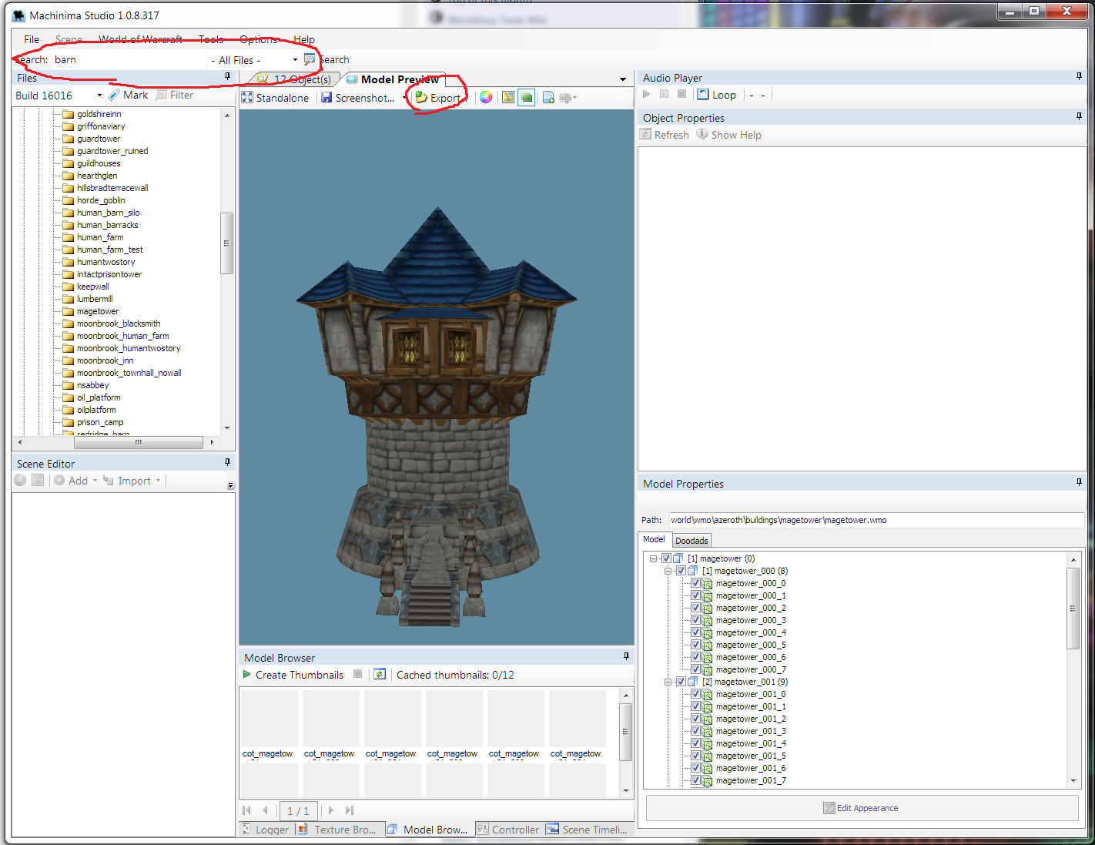1095x845 pixels.
Task: Go to previous page of Model Browser
Action: [266, 810]
